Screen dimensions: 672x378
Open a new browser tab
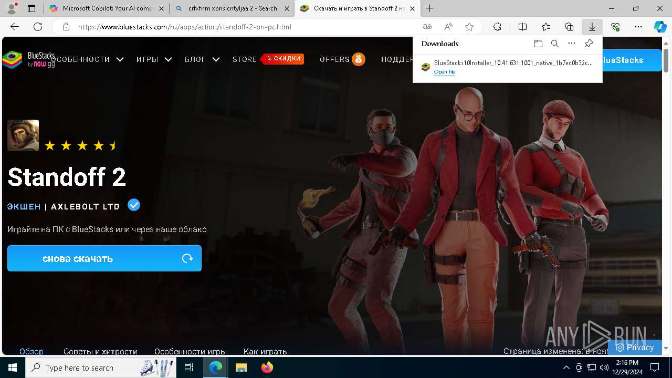[x=430, y=8]
